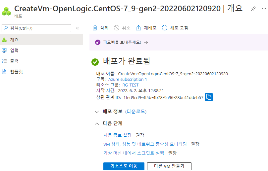Open the more options ellipsis menu
The width and height of the screenshot is (268, 171).
tap(264, 9)
